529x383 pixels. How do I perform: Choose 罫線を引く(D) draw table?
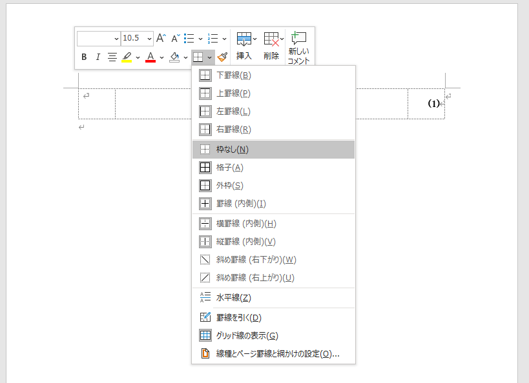coord(273,317)
